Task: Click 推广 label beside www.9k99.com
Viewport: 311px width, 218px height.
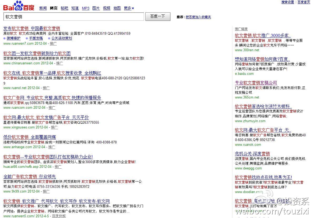Action: (46, 191)
